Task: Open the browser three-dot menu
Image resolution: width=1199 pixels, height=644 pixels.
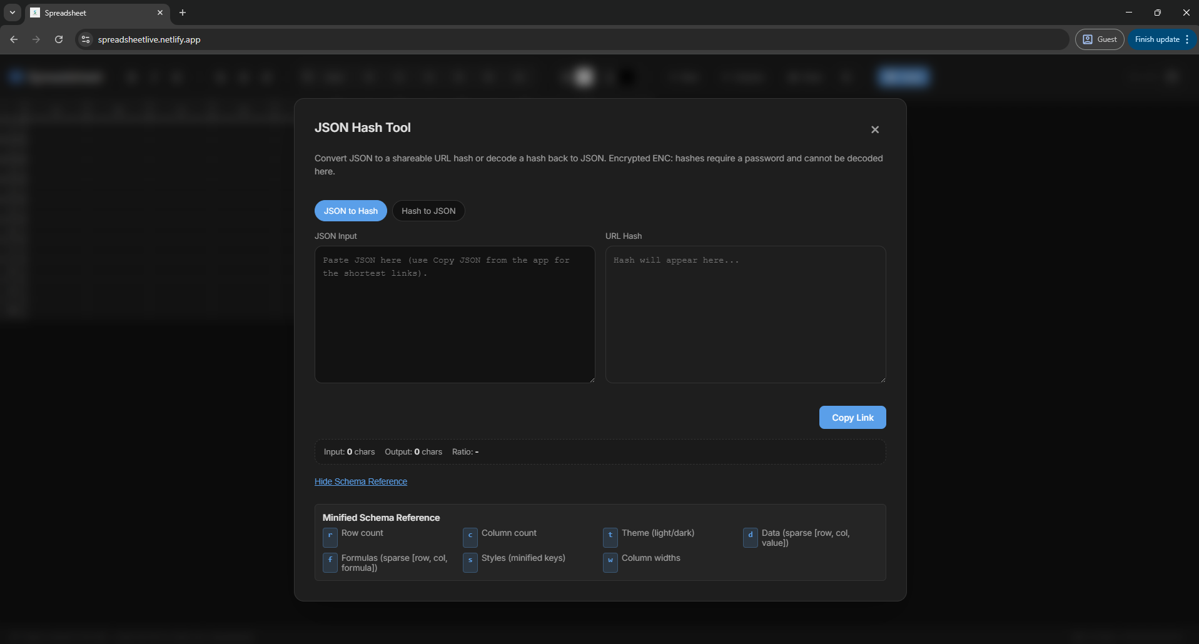Action: coord(1187,39)
